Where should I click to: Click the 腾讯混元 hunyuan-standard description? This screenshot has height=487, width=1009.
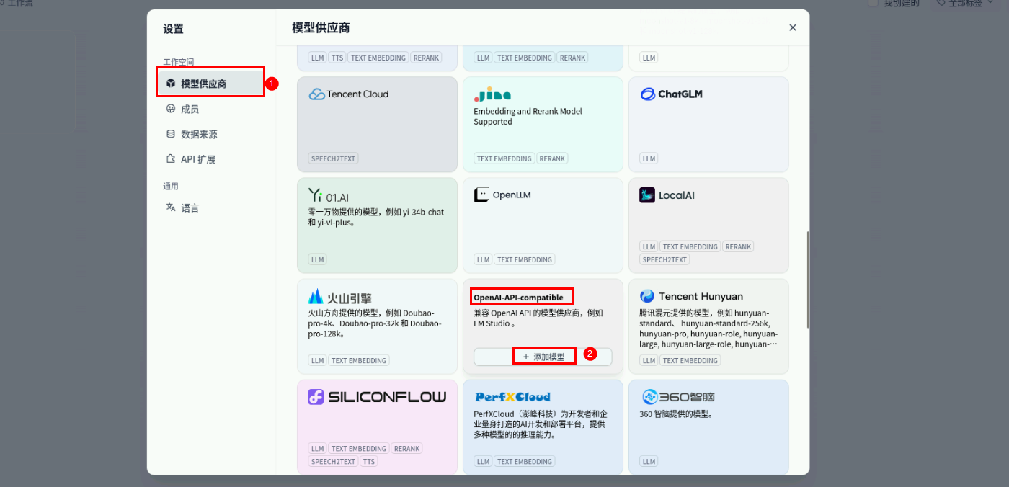[x=708, y=329]
